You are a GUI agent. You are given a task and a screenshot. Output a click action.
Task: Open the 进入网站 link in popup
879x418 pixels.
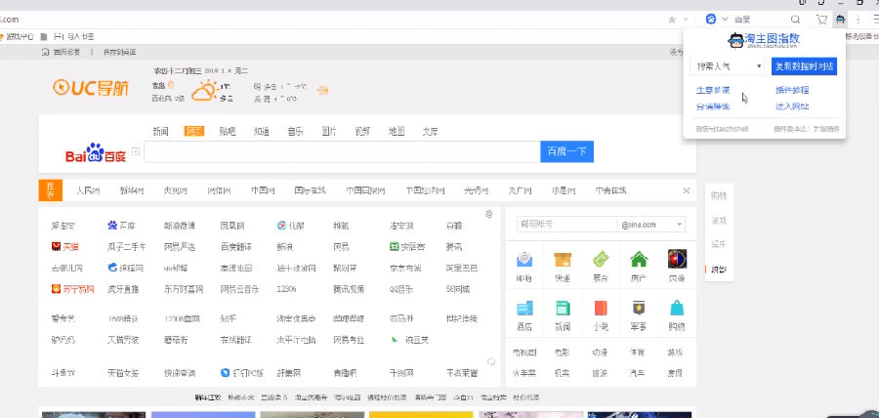(x=792, y=106)
